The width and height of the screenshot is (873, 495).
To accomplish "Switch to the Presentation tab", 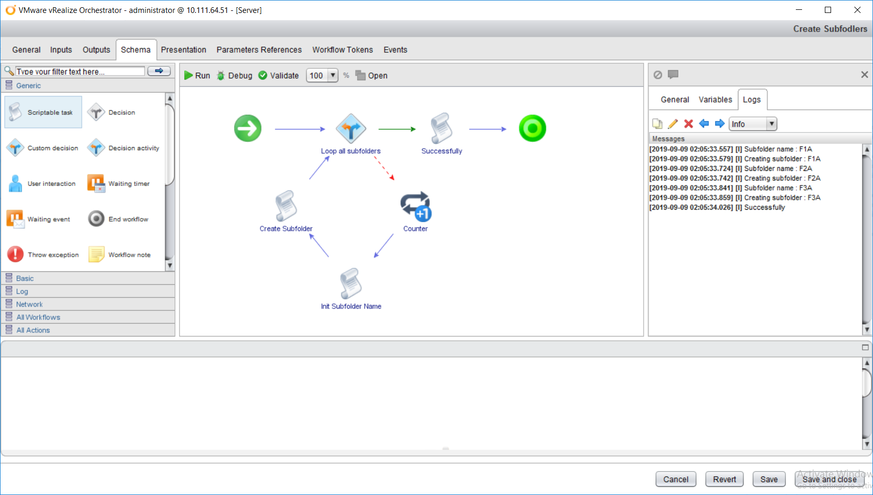I will (183, 50).
